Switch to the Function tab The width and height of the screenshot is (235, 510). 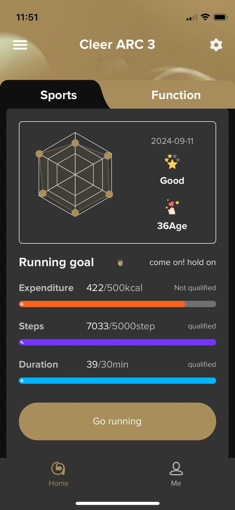coord(176,95)
